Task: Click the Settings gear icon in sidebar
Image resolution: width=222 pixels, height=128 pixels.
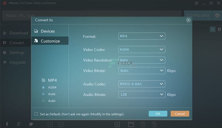Action: click(5, 53)
